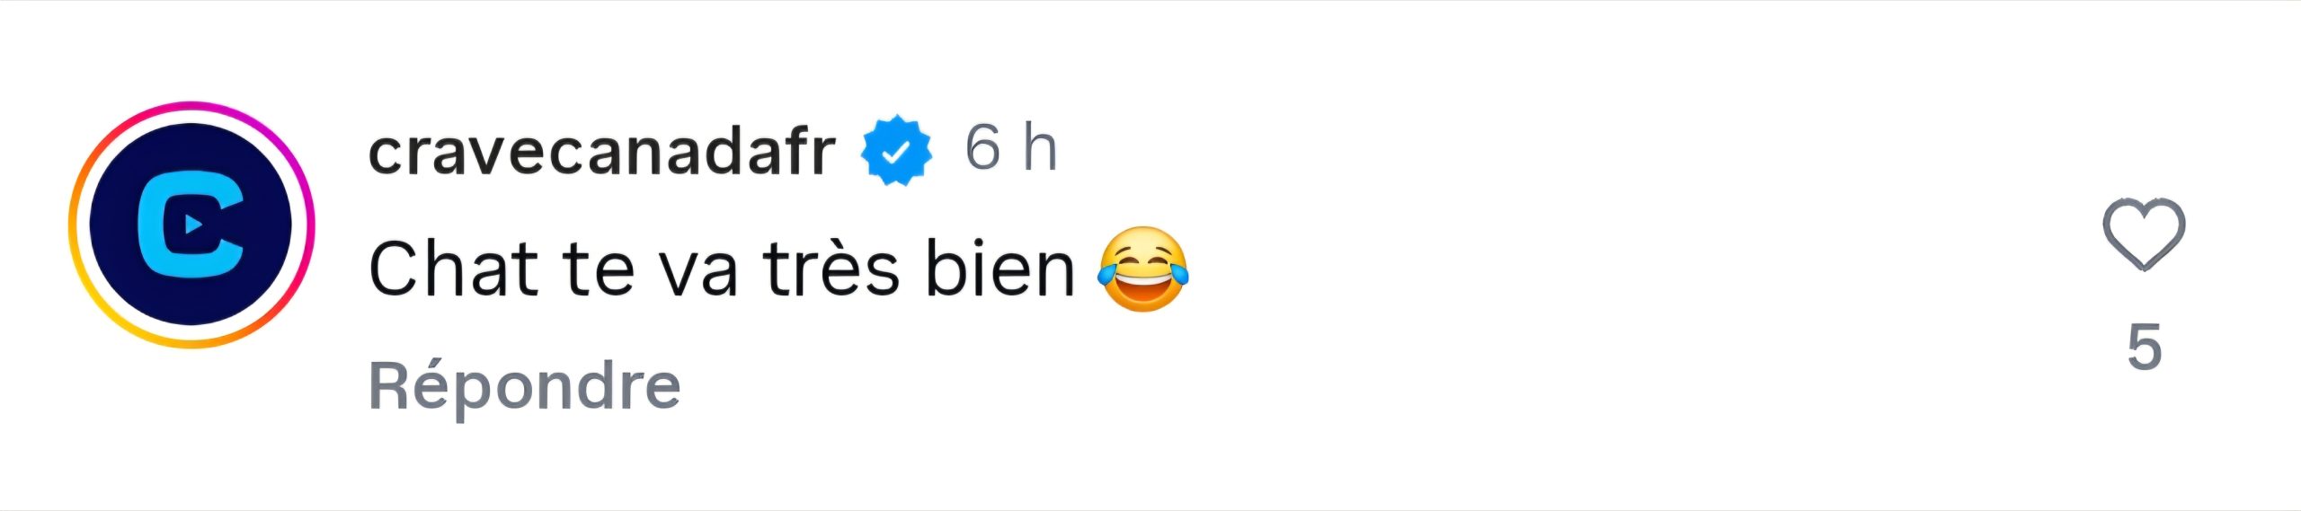Image resolution: width=2301 pixels, height=511 pixels.
Task: Click the 6 h timestamp
Action: [x=1010, y=148]
